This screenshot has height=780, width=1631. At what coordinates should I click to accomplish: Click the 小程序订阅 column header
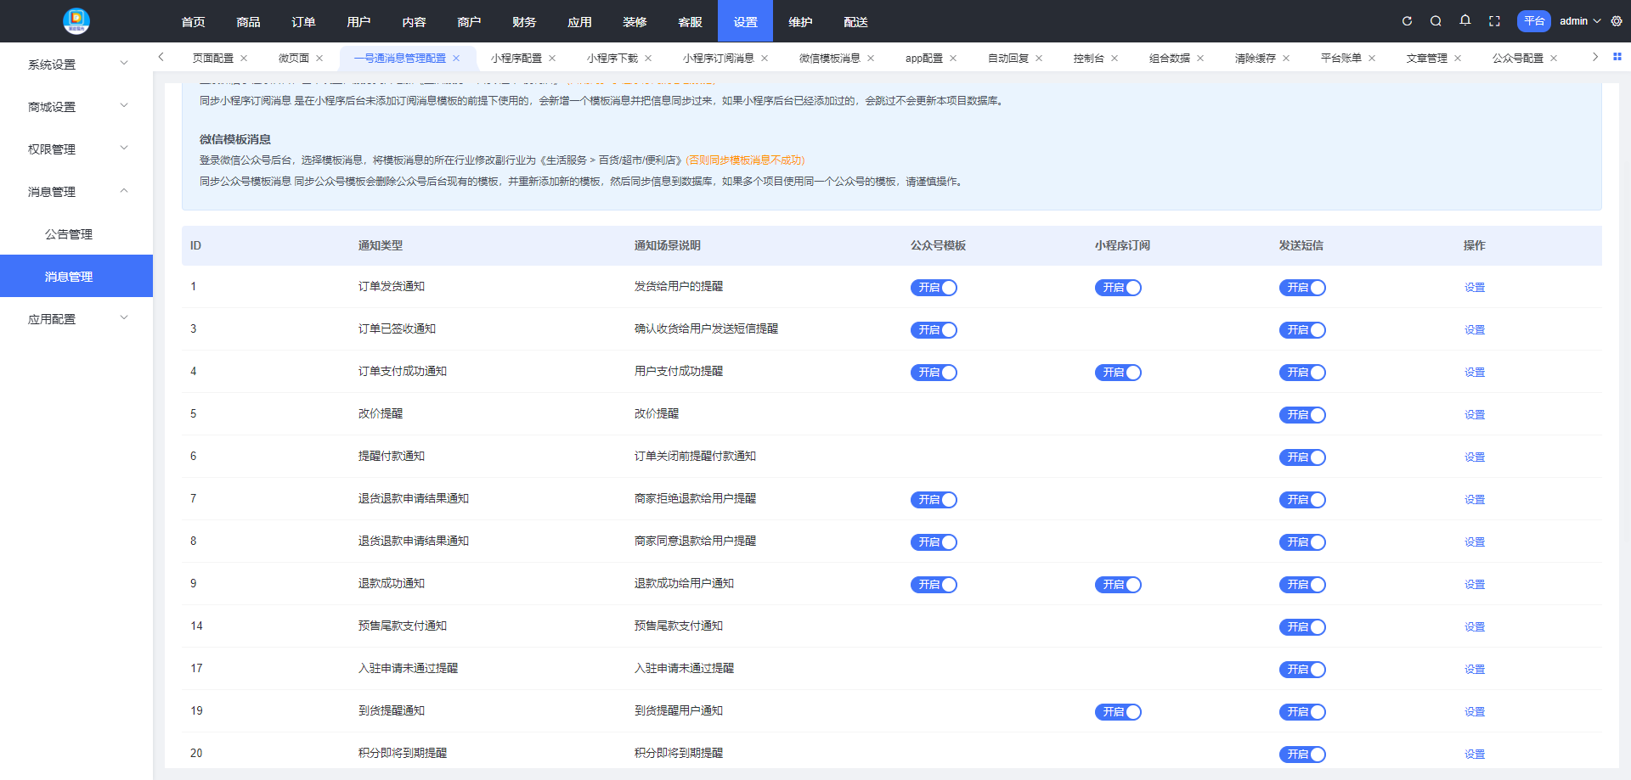1122,245
